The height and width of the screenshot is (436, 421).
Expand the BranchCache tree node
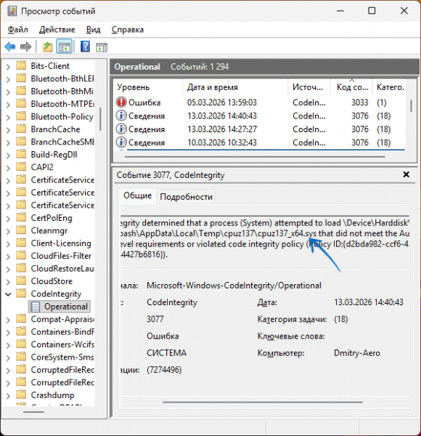coord(8,130)
